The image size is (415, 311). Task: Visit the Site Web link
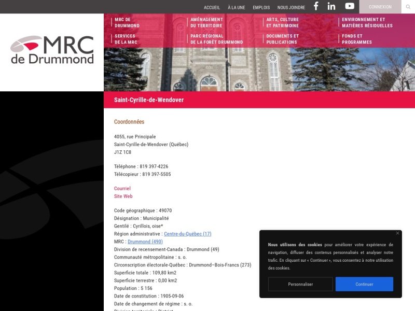coord(123,196)
